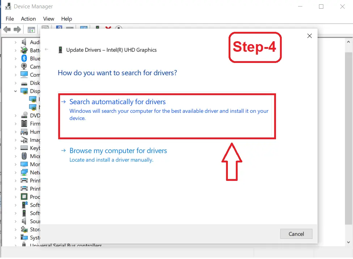Screen dimensions: 353x259
Task: Expand the Firmware category chevron
Action: (15, 124)
